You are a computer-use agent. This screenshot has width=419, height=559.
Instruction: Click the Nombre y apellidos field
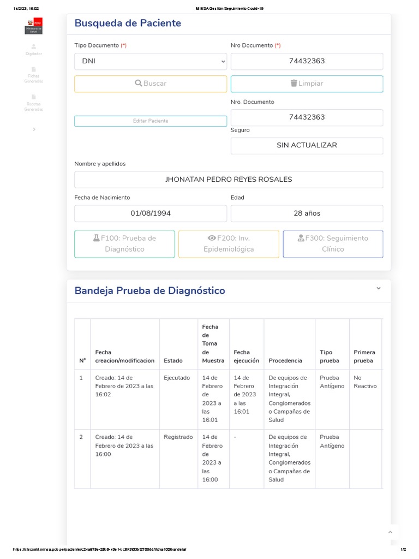[x=229, y=180]
